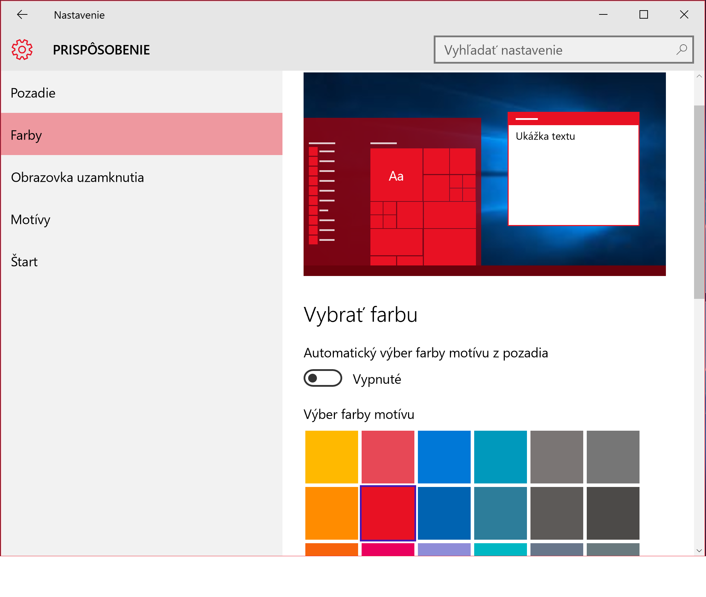Pick the magenta pink swatch
The width and height of the screenshot is (706, 597).
[388, 550]
